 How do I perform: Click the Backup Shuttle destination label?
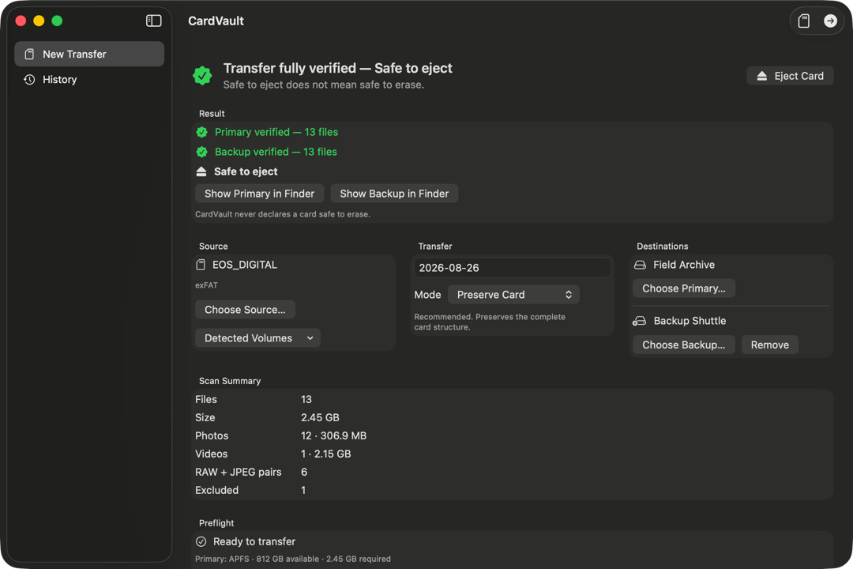pyautogui.click(x=690, y=321)
